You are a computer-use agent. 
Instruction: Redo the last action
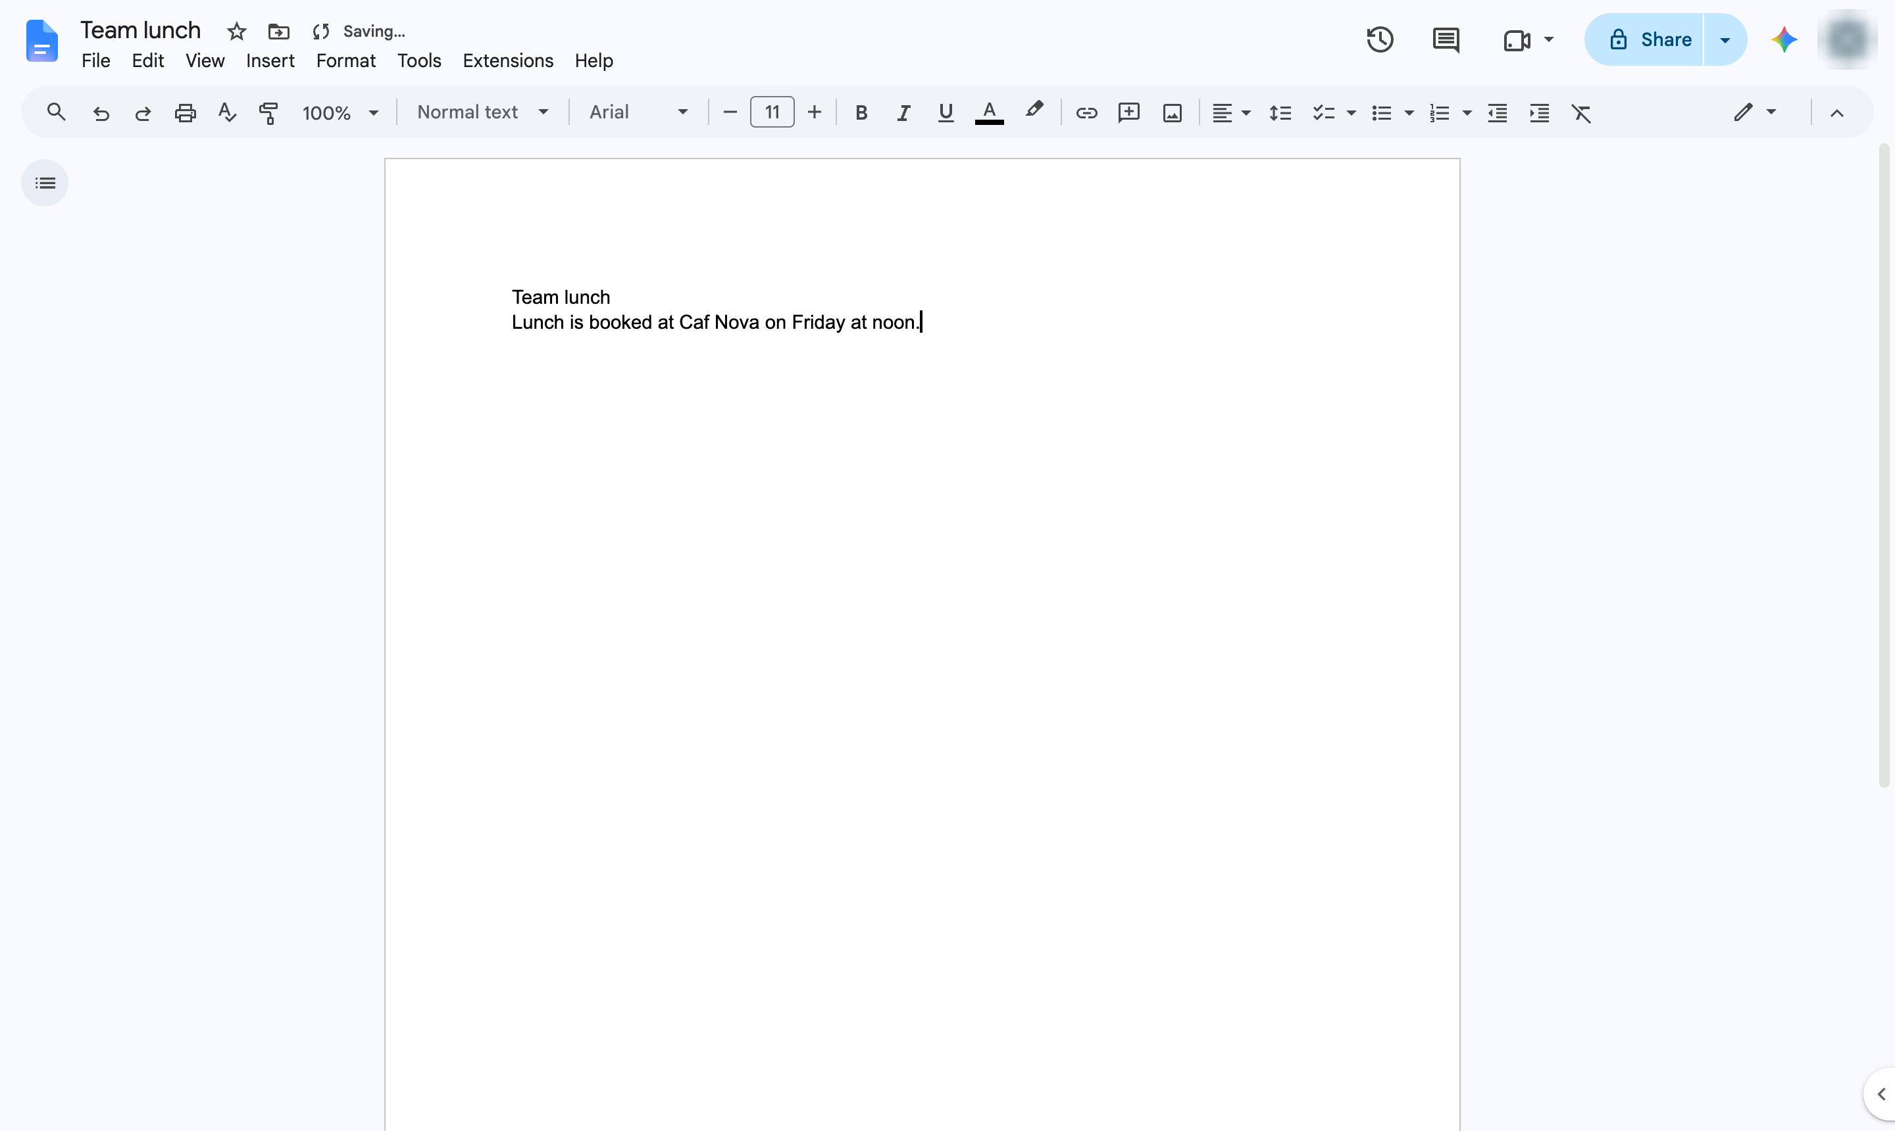[143, 113]
